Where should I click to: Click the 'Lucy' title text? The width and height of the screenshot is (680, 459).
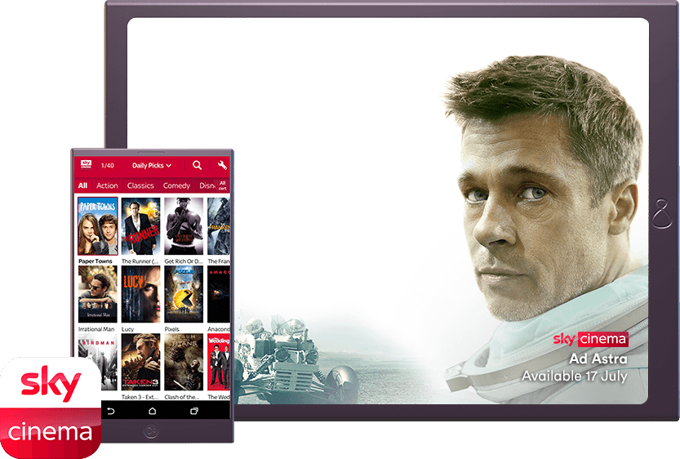pyautogui.click(x=127, y=329)
